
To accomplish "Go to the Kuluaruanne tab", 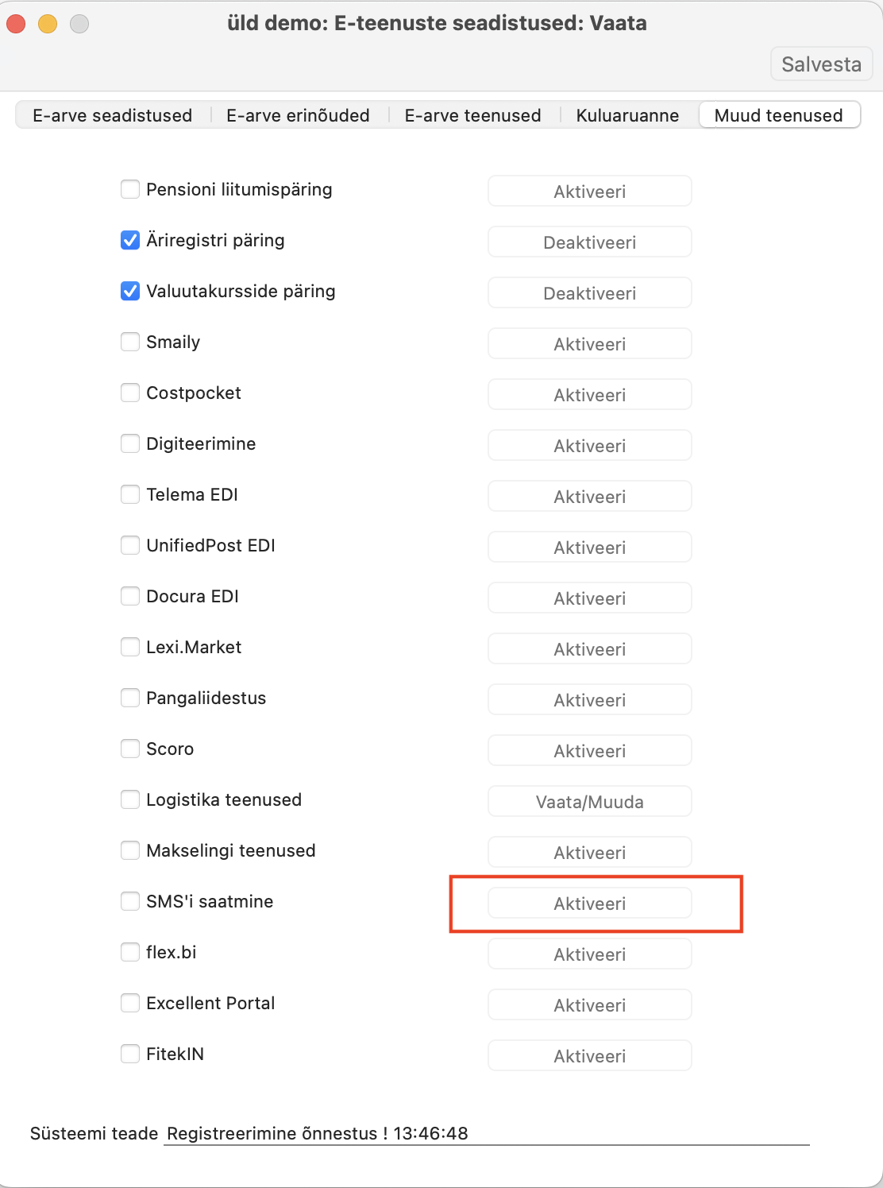I will coord(627,115).
